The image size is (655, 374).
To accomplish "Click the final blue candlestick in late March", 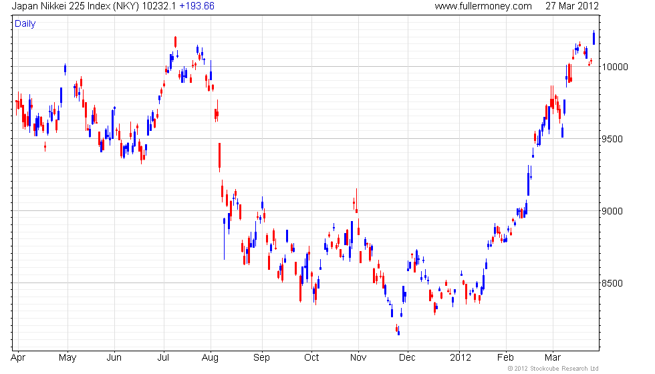I will pyautogui.click(x=594, y=37).
